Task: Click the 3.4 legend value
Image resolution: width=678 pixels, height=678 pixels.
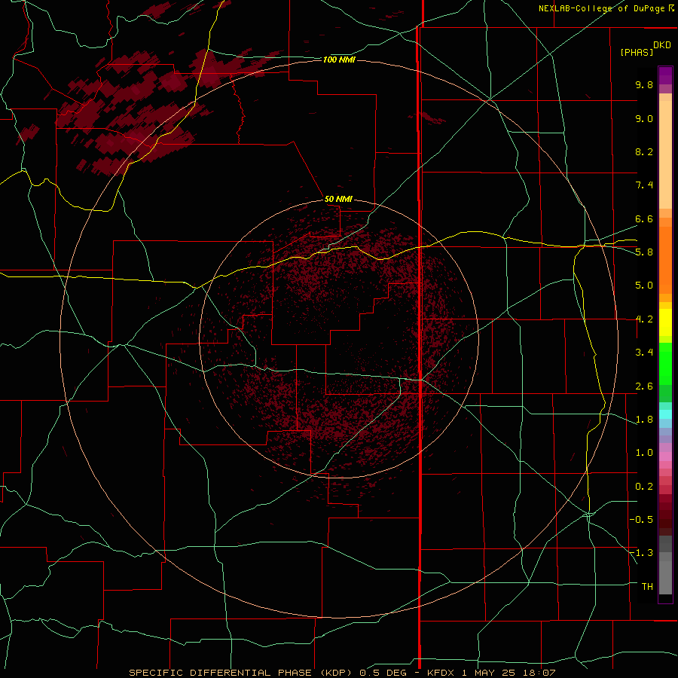Action: coord(644,353)
